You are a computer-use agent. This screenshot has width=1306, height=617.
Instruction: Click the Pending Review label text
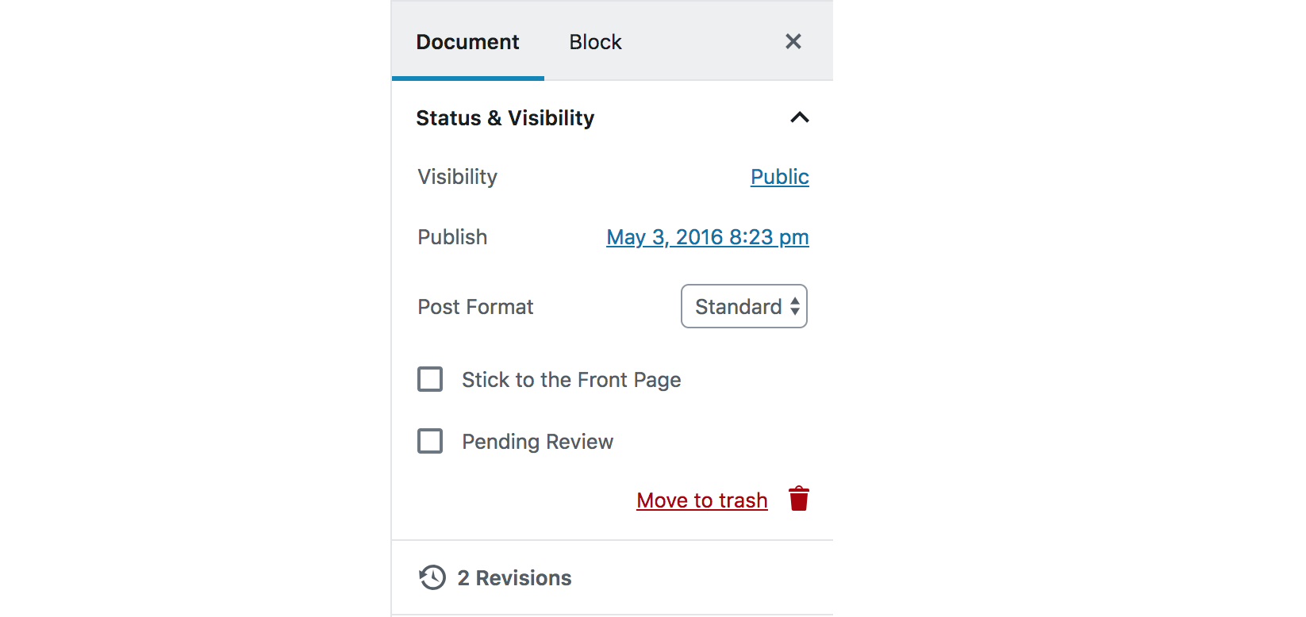[537, 442]
